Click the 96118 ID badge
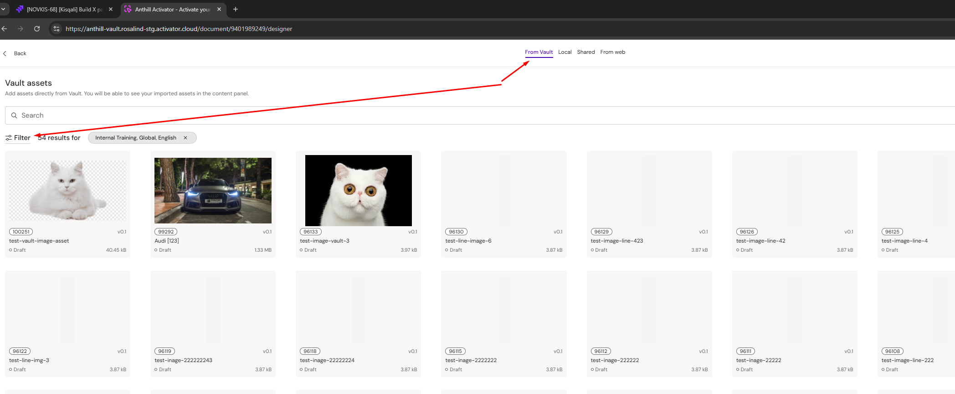 pyautogui.click(x=310, y=351)
